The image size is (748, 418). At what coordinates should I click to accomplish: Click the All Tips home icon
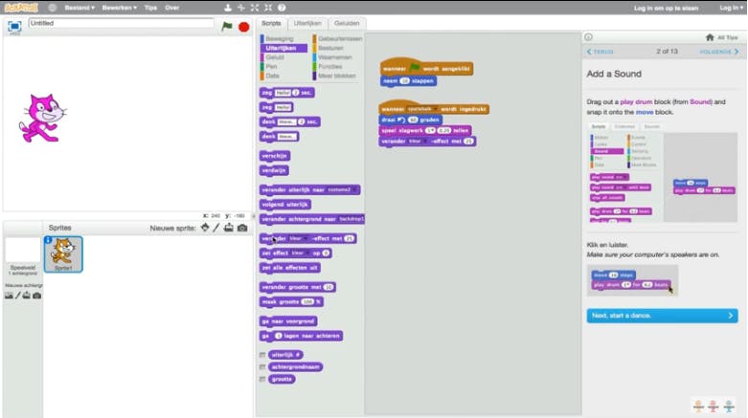pos(710,37)
